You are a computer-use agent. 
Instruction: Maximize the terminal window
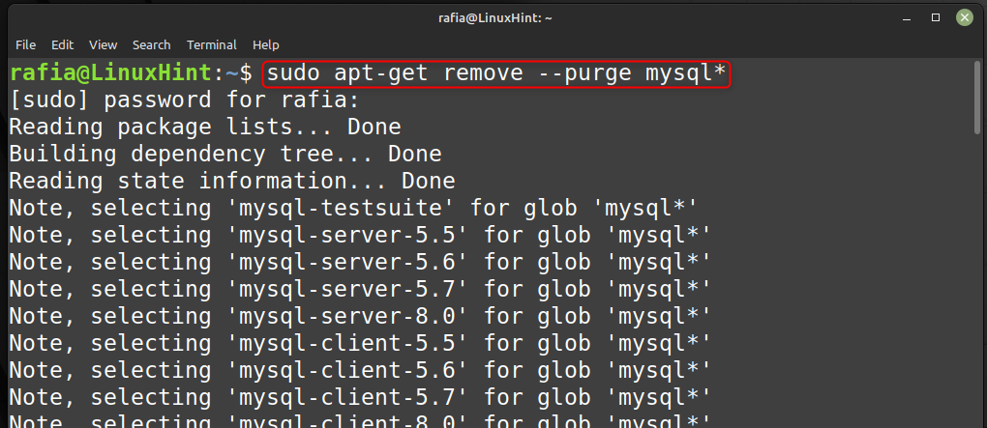(936, 18)
